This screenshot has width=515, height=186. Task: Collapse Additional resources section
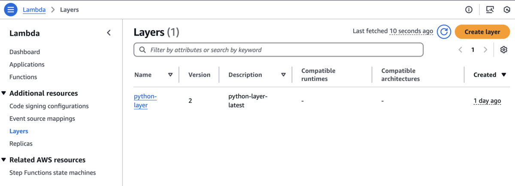(x=4, y=93)
